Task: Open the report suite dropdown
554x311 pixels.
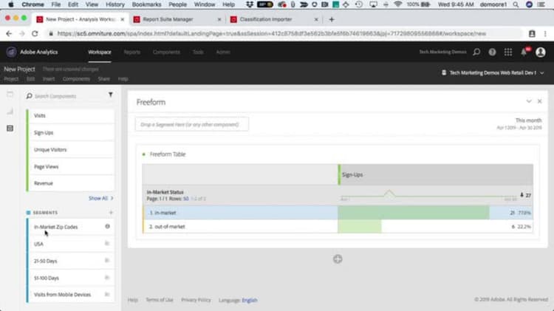Action: pyautogui.click(x=493, y=73)
